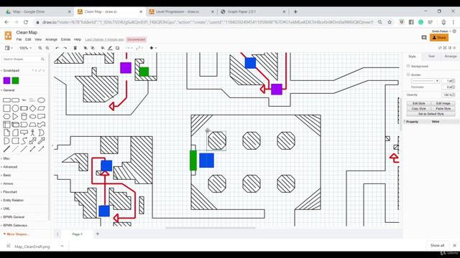Screen dimensions: 460x258
Task: Click the shadow rectangle toolbar icon
Action: click(x=117, y=48)
